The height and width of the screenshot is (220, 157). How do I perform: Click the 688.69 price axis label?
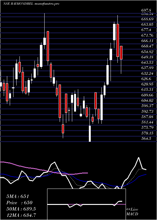(147, 19)
